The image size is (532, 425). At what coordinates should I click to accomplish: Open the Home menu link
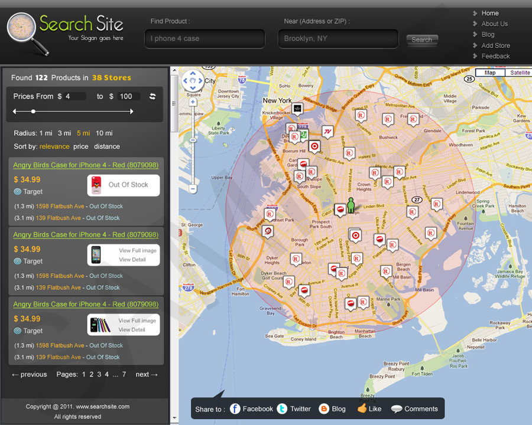click(490, 13)
